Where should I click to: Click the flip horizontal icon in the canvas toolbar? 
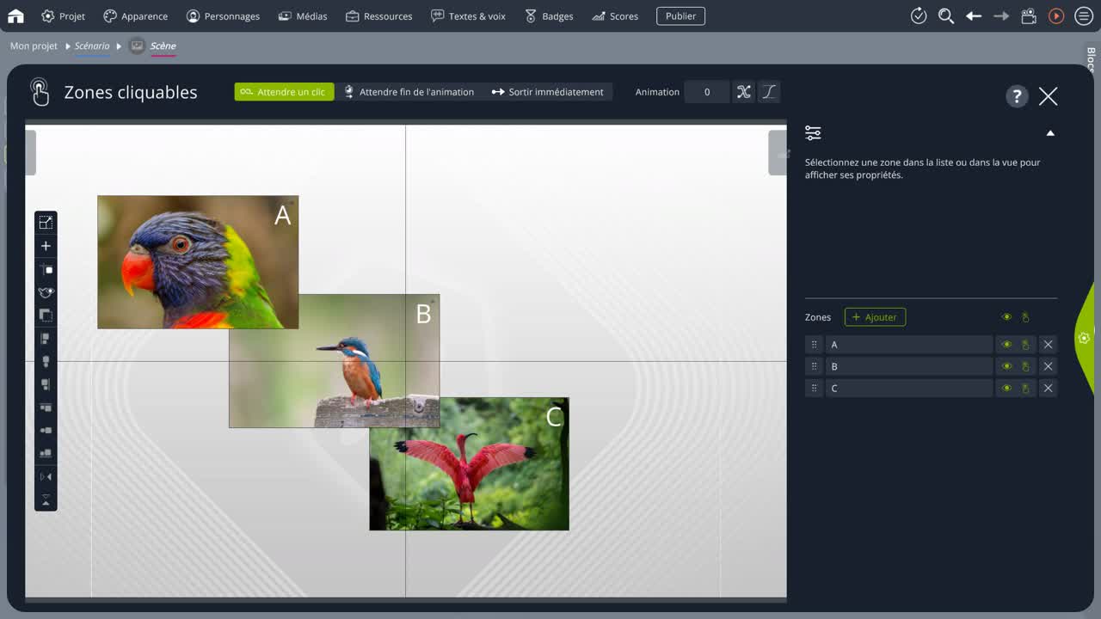tap(46, 476)
